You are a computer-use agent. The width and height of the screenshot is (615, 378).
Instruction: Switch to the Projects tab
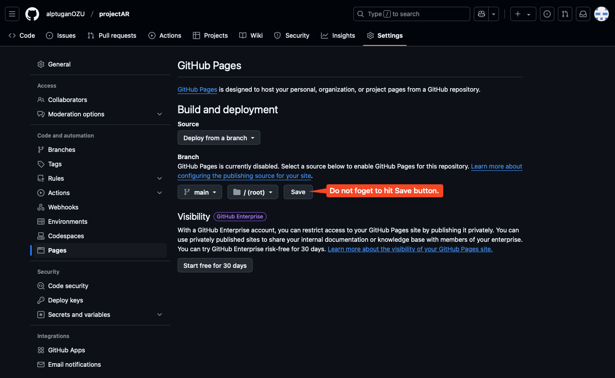click(x=210, y=36)
